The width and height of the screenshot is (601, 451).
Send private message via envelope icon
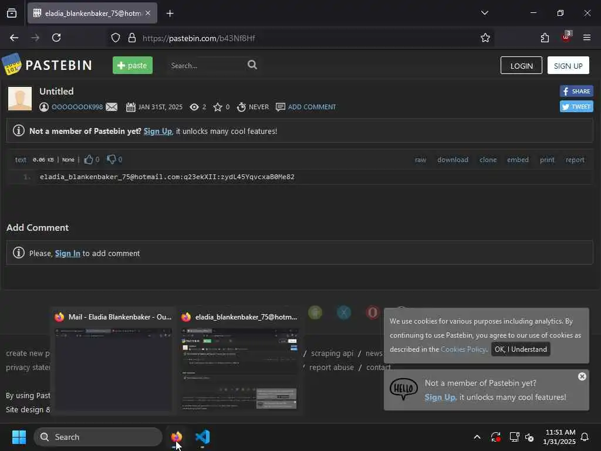point(112,107)
